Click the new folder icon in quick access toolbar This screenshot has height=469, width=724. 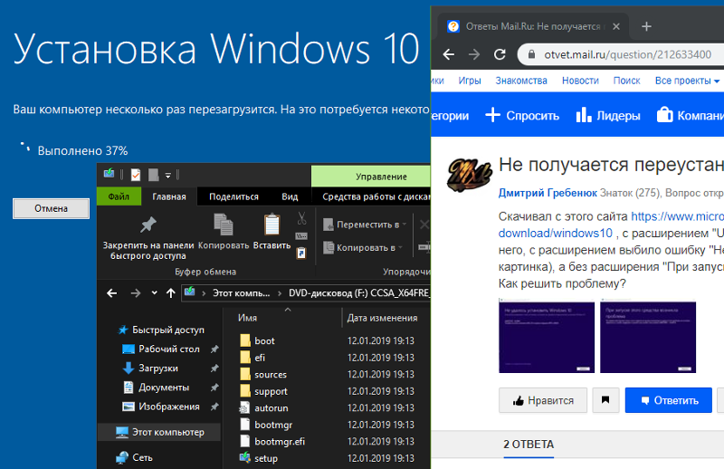153,175
